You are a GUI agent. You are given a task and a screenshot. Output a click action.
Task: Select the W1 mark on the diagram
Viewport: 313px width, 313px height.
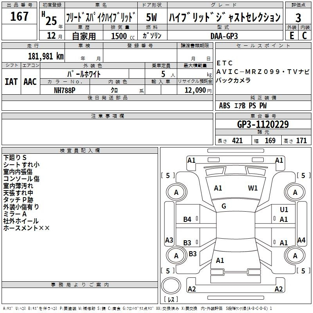pyautogui.click(x=253, y=188)
